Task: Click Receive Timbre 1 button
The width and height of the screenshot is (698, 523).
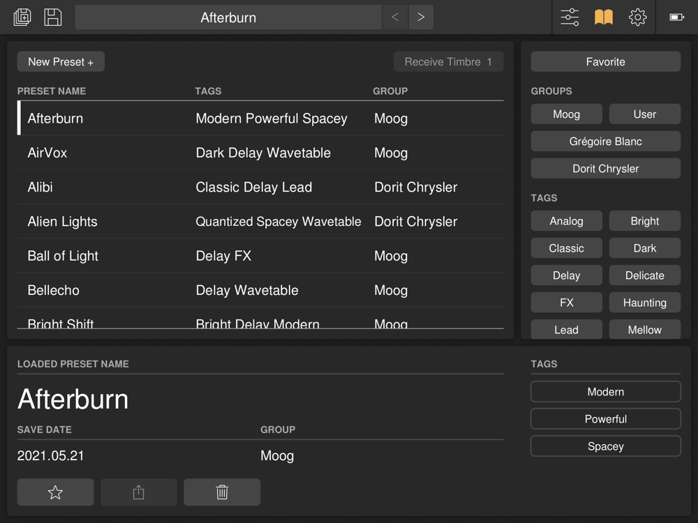Action: pos(448,61)
